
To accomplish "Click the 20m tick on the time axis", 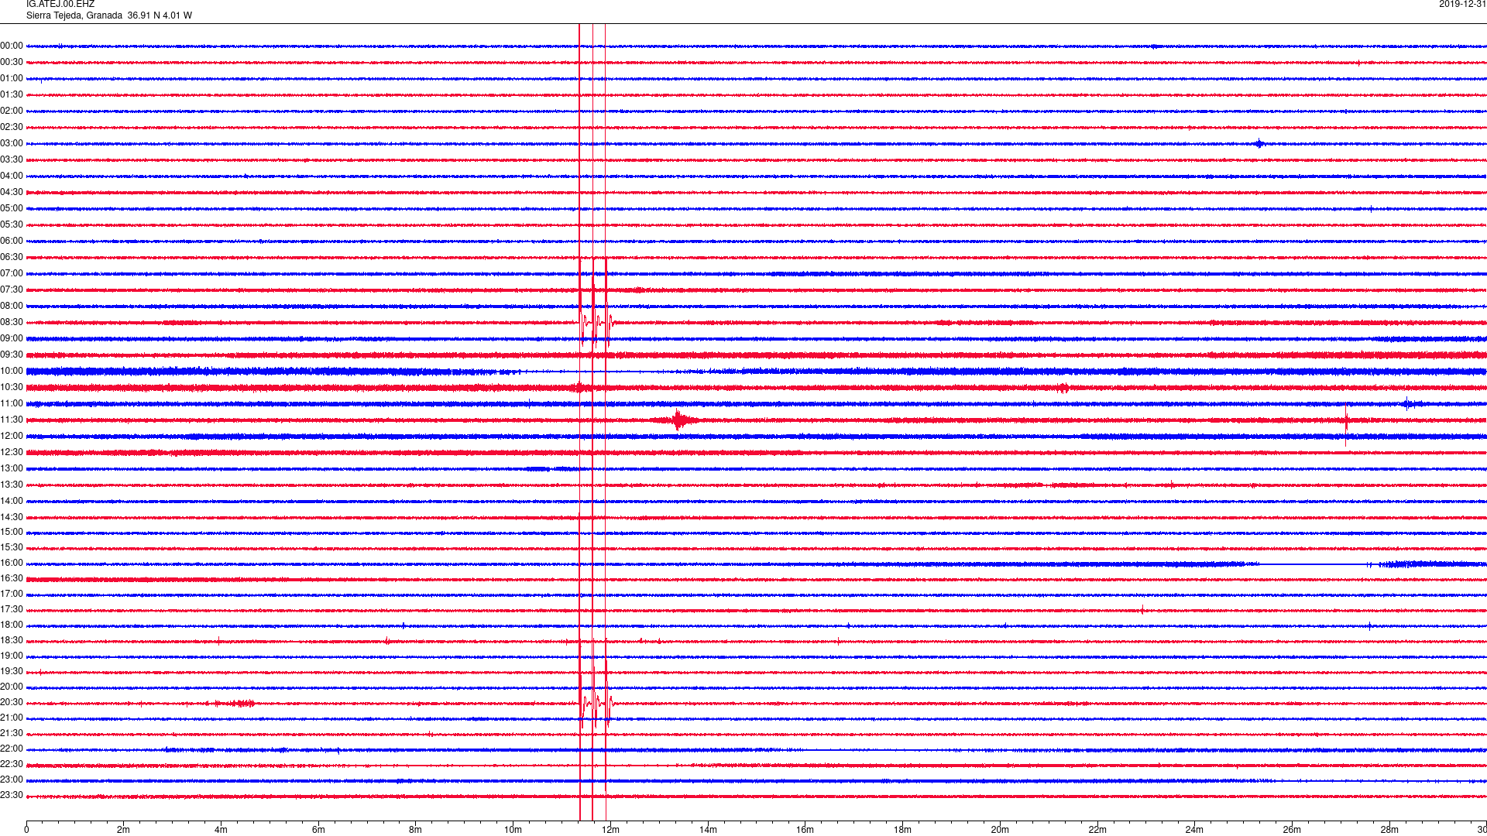I will point(1000,830).
